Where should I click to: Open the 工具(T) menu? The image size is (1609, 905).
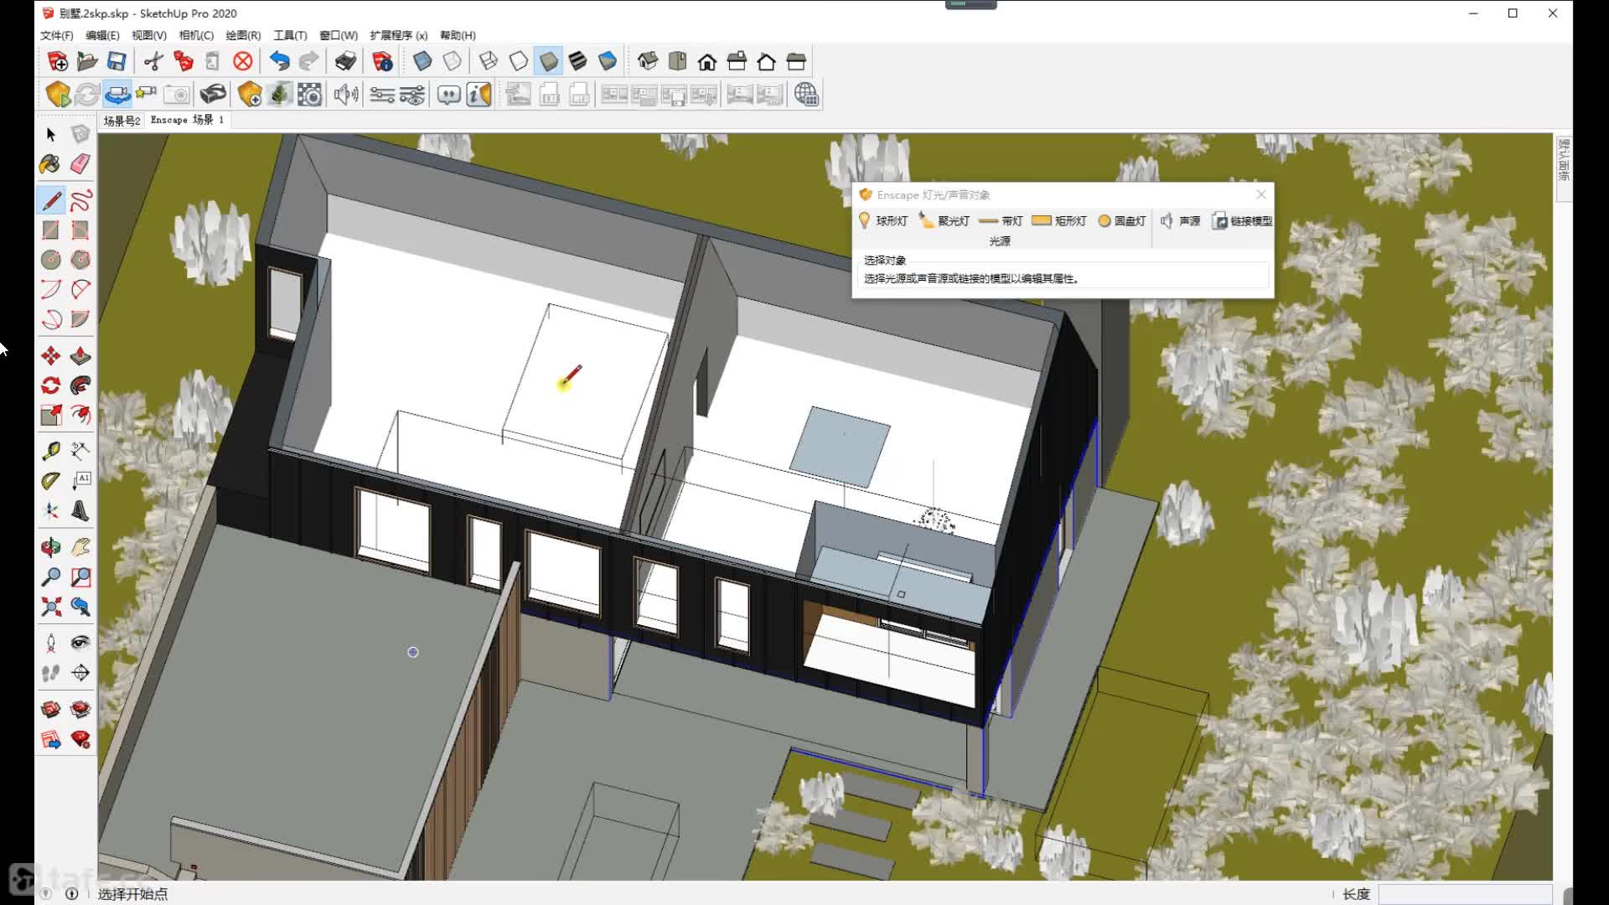click(x=290, y=35)
